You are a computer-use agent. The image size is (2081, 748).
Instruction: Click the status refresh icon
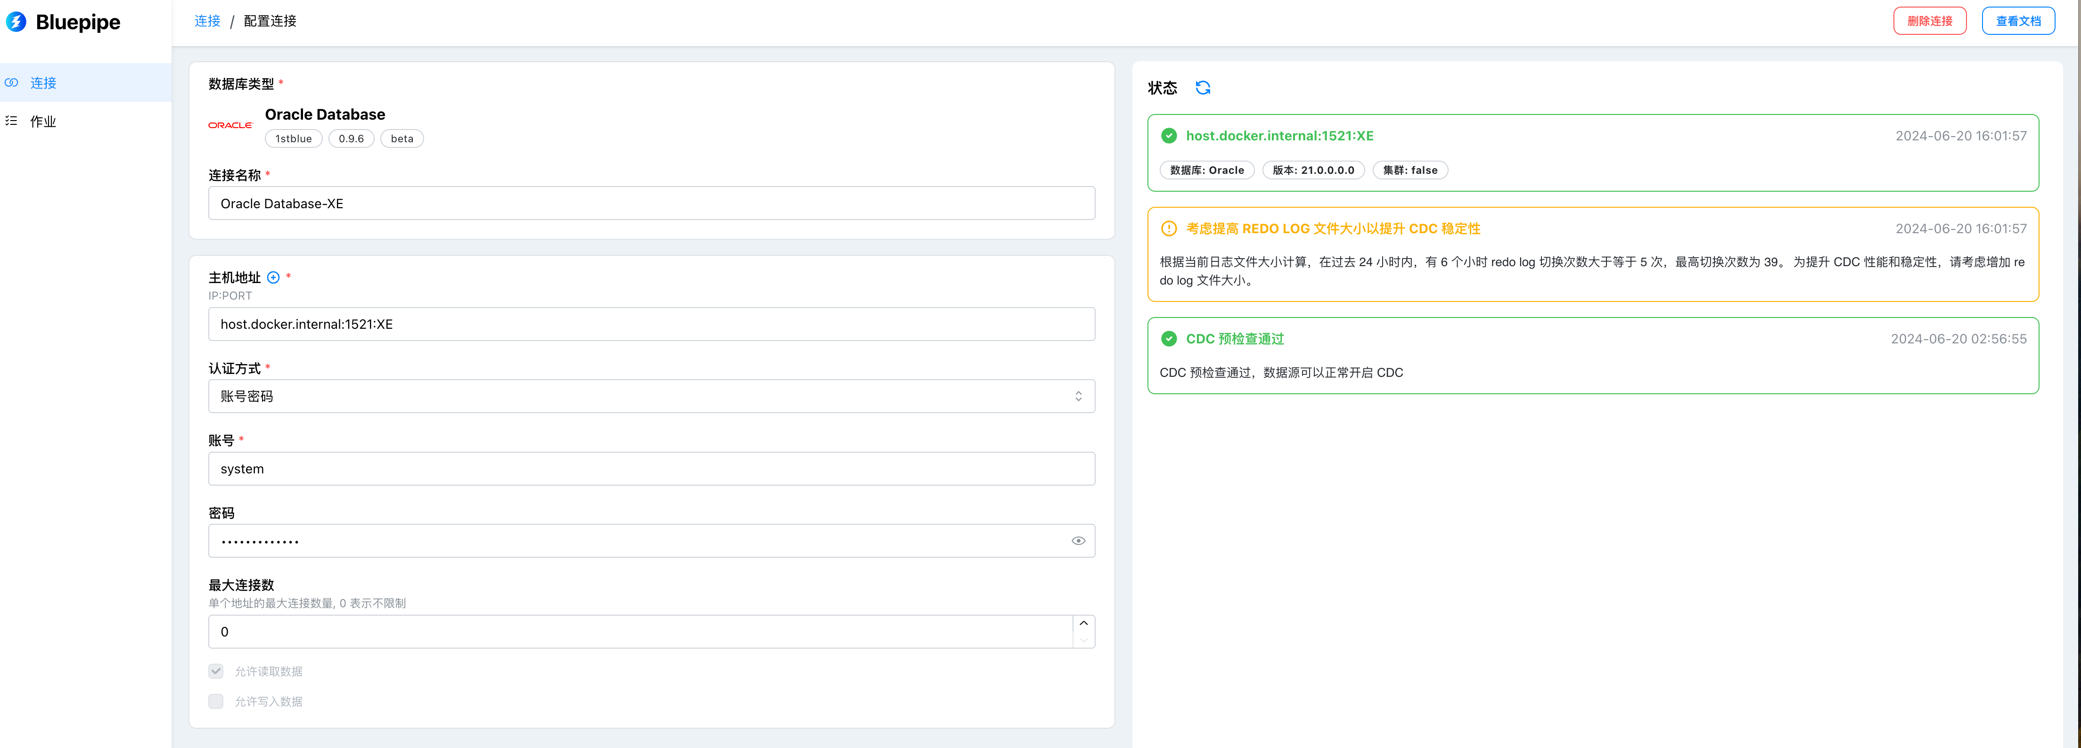[1202, 88]
